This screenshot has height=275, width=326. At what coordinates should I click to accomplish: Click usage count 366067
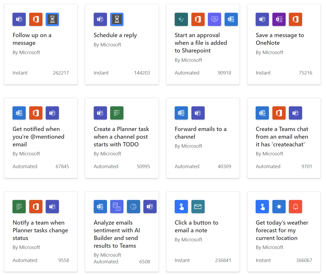[x=304, y=260]
